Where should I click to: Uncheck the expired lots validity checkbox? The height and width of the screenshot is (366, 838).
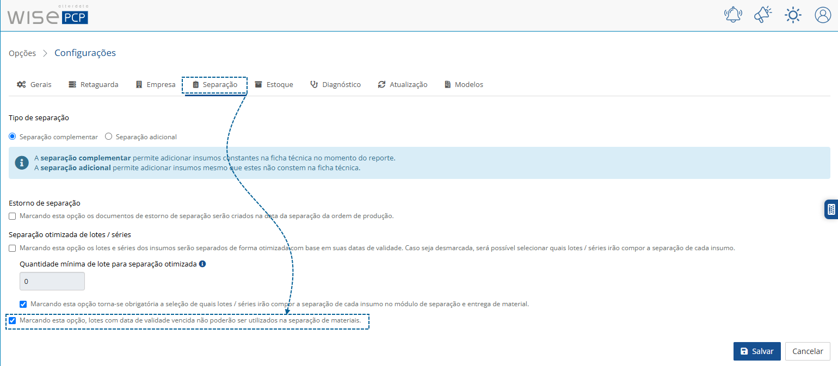(x=13, y=321)
